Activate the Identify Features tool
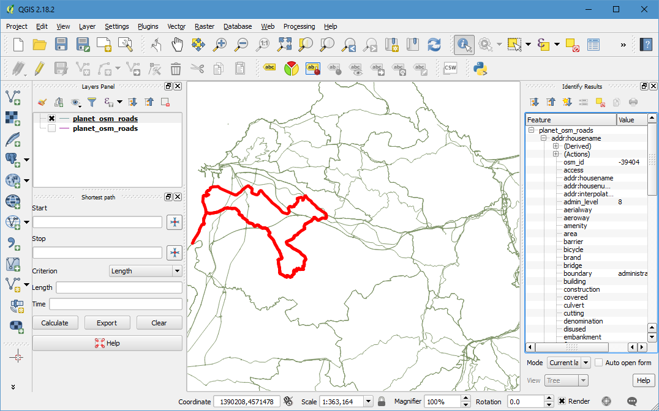The image size is (659, 411). 464,45
